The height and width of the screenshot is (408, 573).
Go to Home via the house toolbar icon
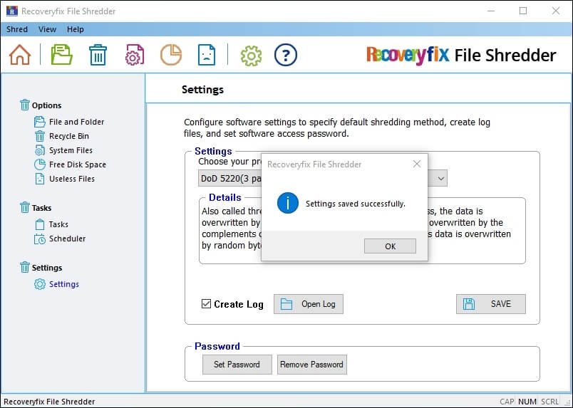(20, 55)
